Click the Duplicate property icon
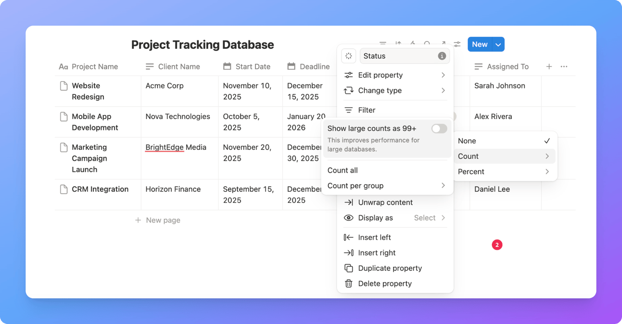The image size is (622, 324). 348,268
